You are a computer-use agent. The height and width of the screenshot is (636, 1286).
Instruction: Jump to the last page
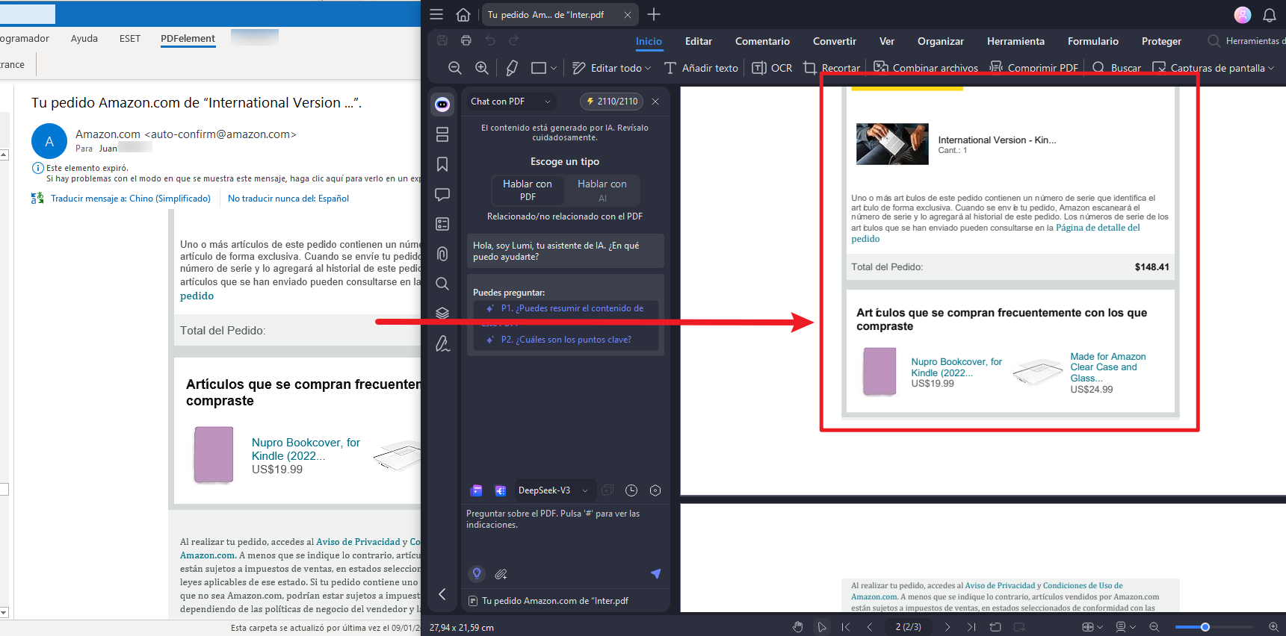(x=971, y=627)
